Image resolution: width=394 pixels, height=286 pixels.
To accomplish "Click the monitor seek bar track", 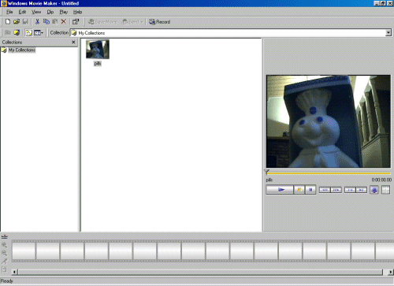I will [x=329, y=173].
